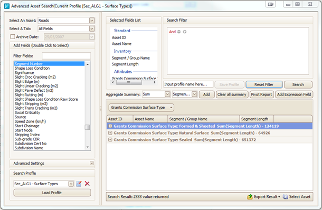Click the application icon in title bar
Screen dimensions: 322x210
7,6
